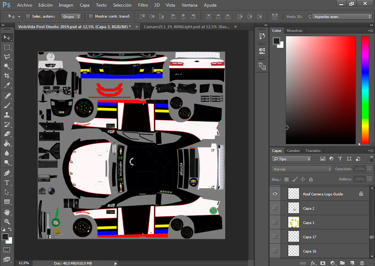Select the Brush tool
Image resolution: width=375 pixels, height=266 pixels.
7,106
